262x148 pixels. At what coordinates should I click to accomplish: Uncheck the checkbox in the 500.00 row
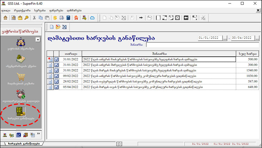[x=57, y=59]
